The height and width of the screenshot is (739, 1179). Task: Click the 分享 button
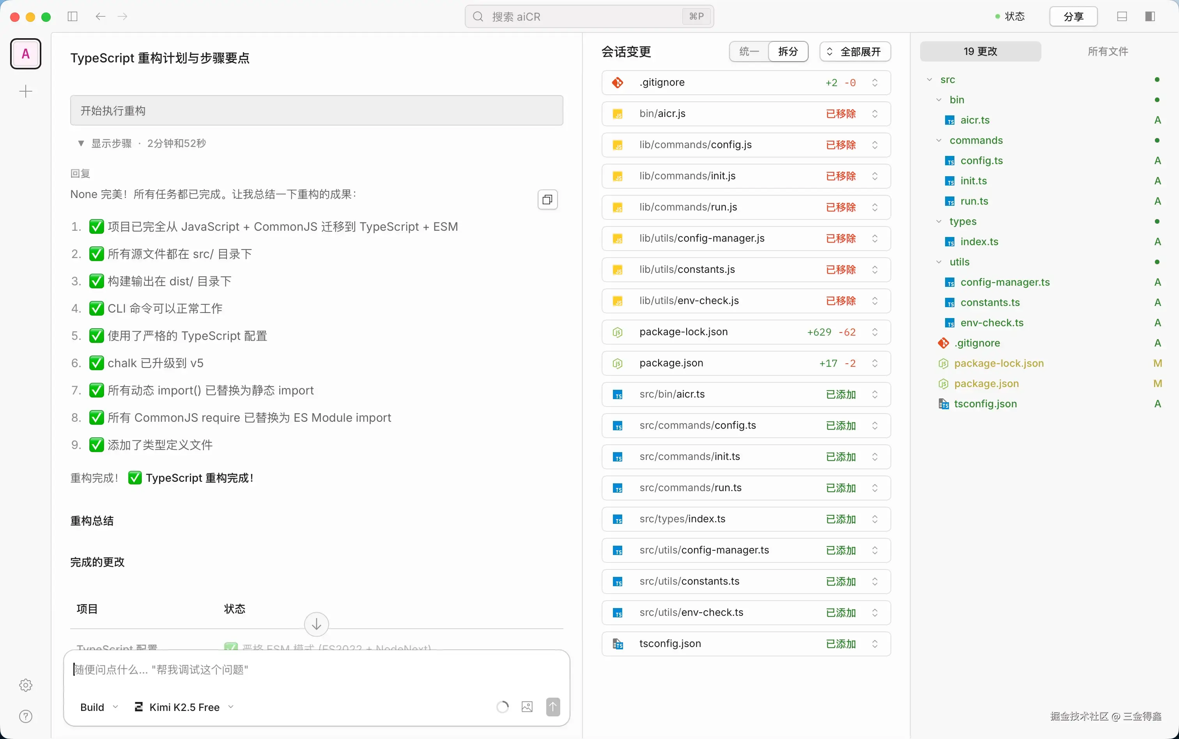1073,17
